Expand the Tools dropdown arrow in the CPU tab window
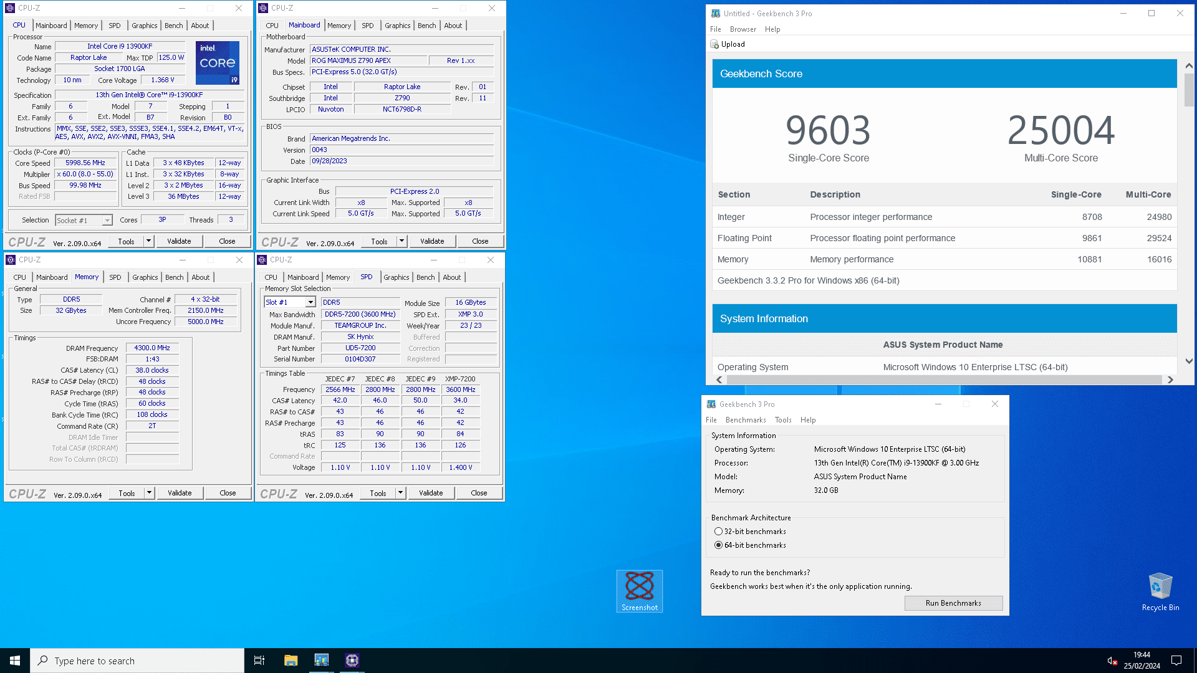Screen dimensions: 1197x673 pos(148,241)
